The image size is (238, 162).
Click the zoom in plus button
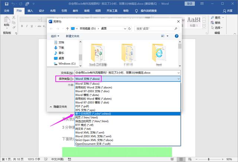222,159
